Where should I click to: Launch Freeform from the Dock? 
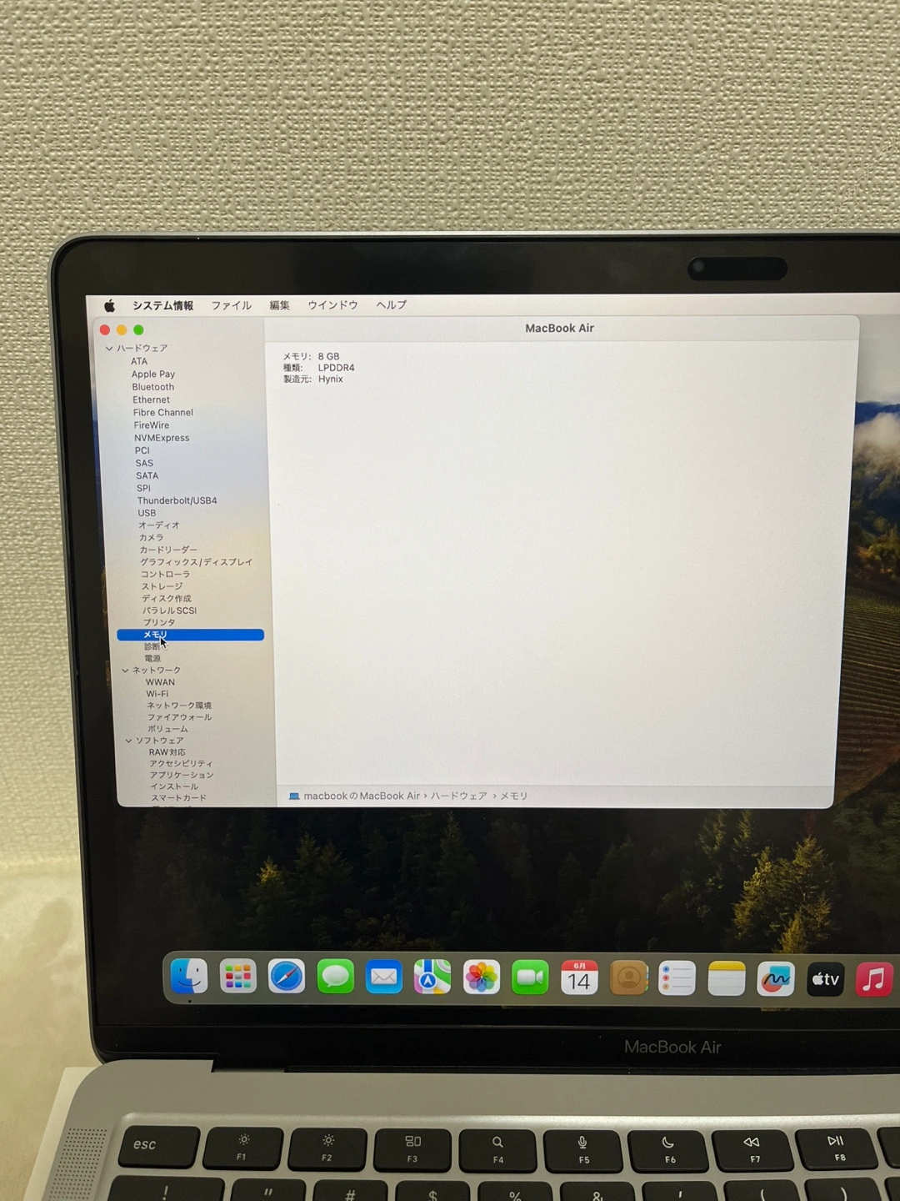pyautogui.click(x=775, y=978)
